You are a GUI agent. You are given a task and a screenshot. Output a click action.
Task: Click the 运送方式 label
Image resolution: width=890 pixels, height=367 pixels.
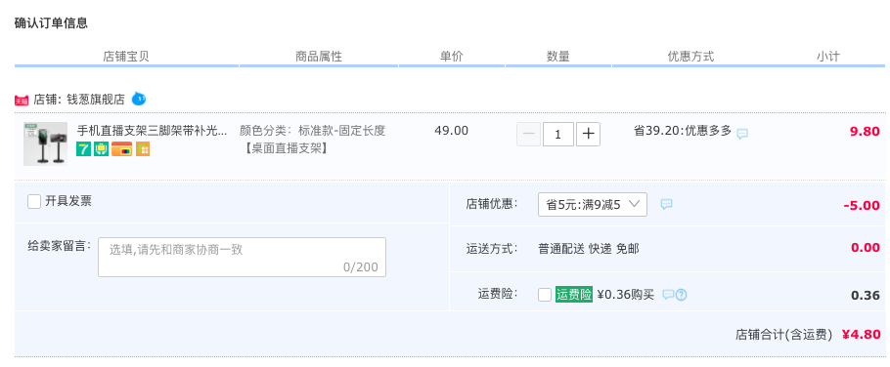click(492, 249)
